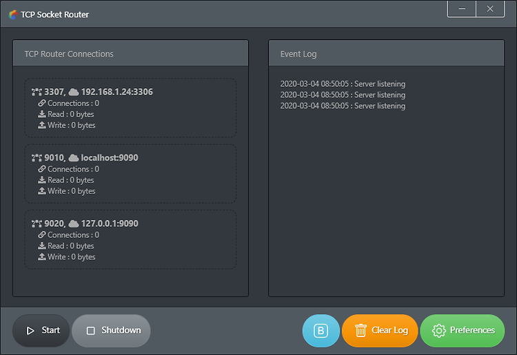Clear the event log
Screen dimensions: 517x355
[x=380, y=331]
